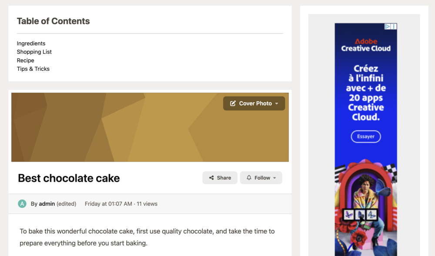The width and height of the screenshot is (435, 256).
Task: Click the admin avatar circle icon
Action: point(22,204)
